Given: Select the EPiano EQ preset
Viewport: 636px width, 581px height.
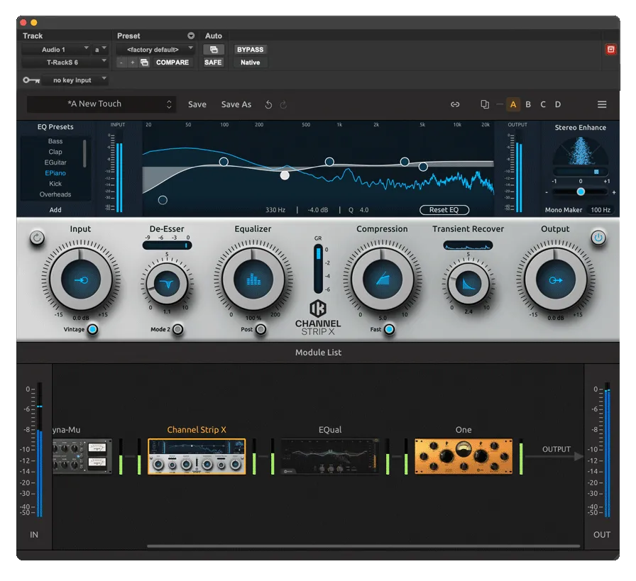Looking at the screenshot, I should [55, 172].
